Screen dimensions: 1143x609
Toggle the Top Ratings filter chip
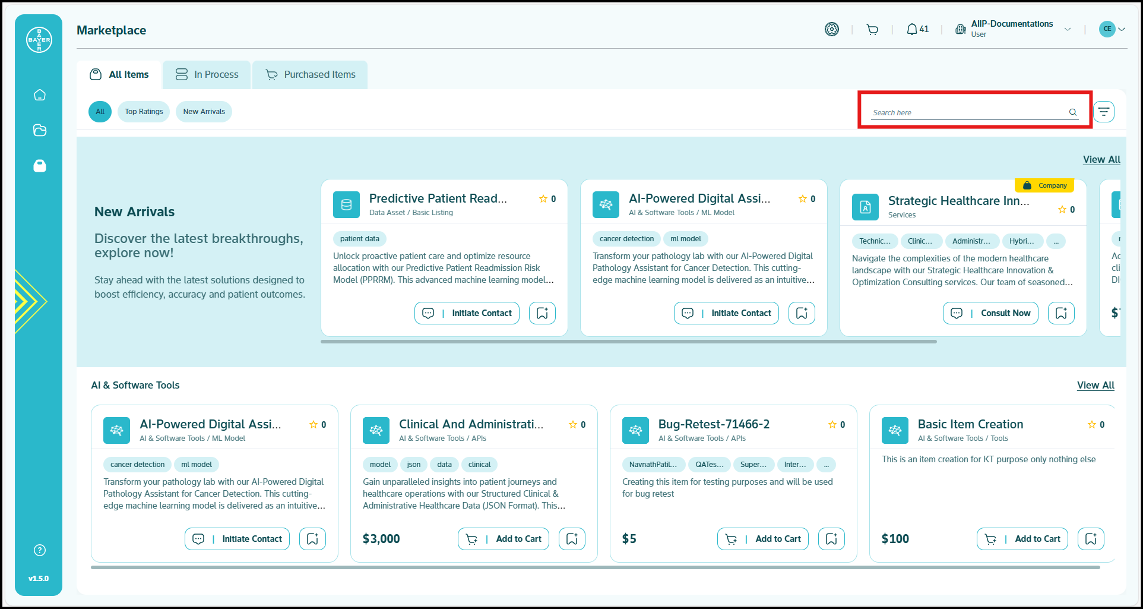tap(144, 112)
